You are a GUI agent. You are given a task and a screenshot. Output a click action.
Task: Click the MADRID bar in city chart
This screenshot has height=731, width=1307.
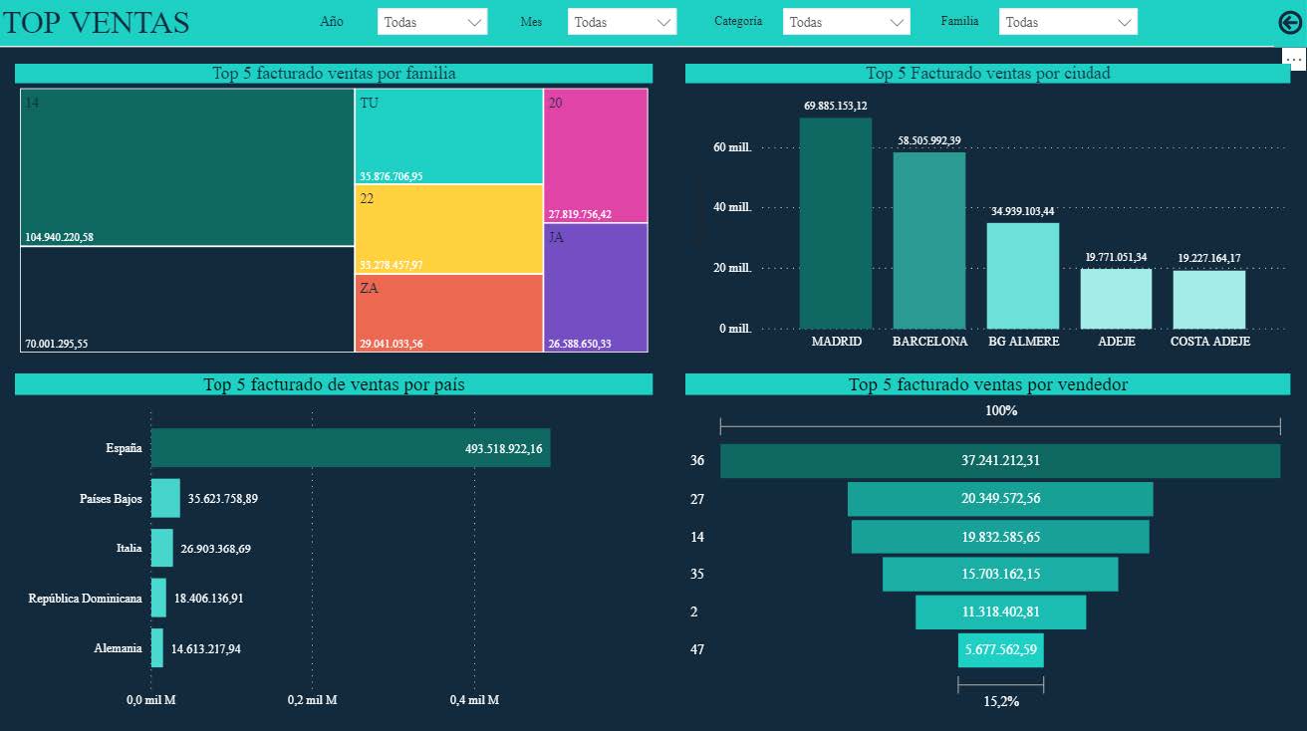click(835, 223)
